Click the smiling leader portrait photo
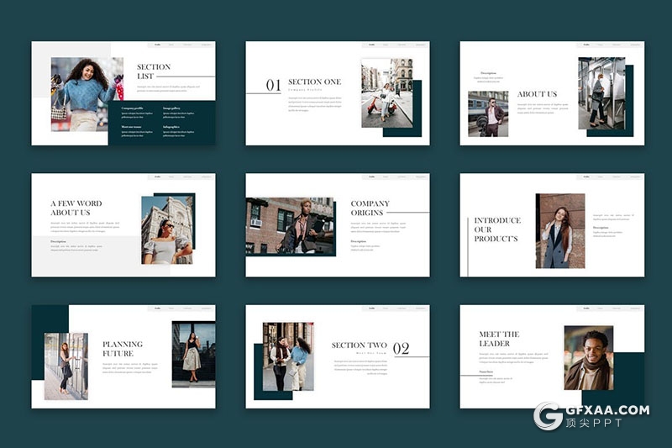Image resolution: width=672 pixels, height=448 pixels. click(x=588, y=357)
